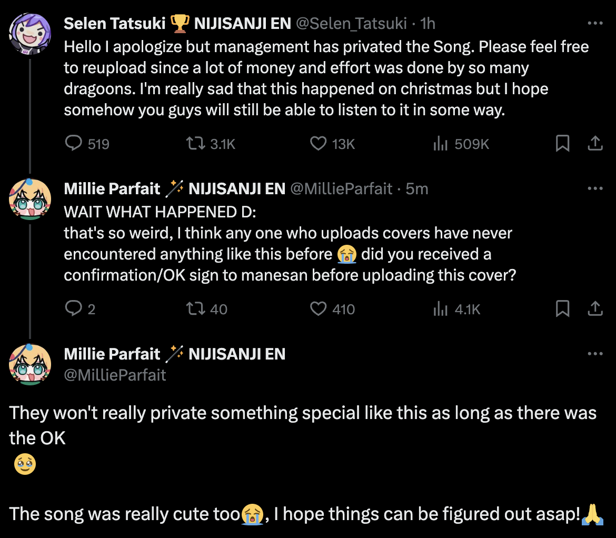The width and height of the screenshot is (616, 538).
Task: Open more options on Millie's bottom tweet
Action: click(x=595, y=354)
